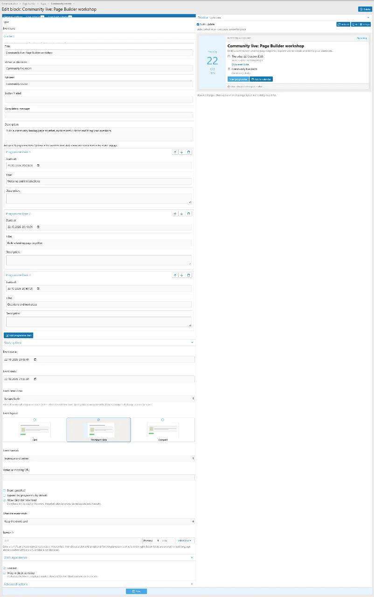This screenshot has width=374, height=597.
Task: Move Programme item 2 down
Action: point(182,214)
